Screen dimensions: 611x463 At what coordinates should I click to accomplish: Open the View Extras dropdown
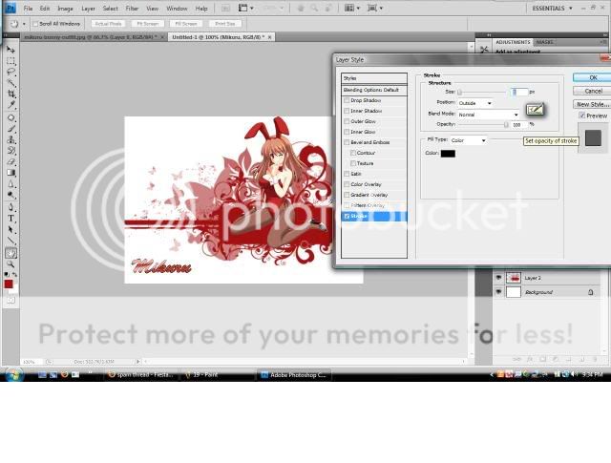point(246,8)
